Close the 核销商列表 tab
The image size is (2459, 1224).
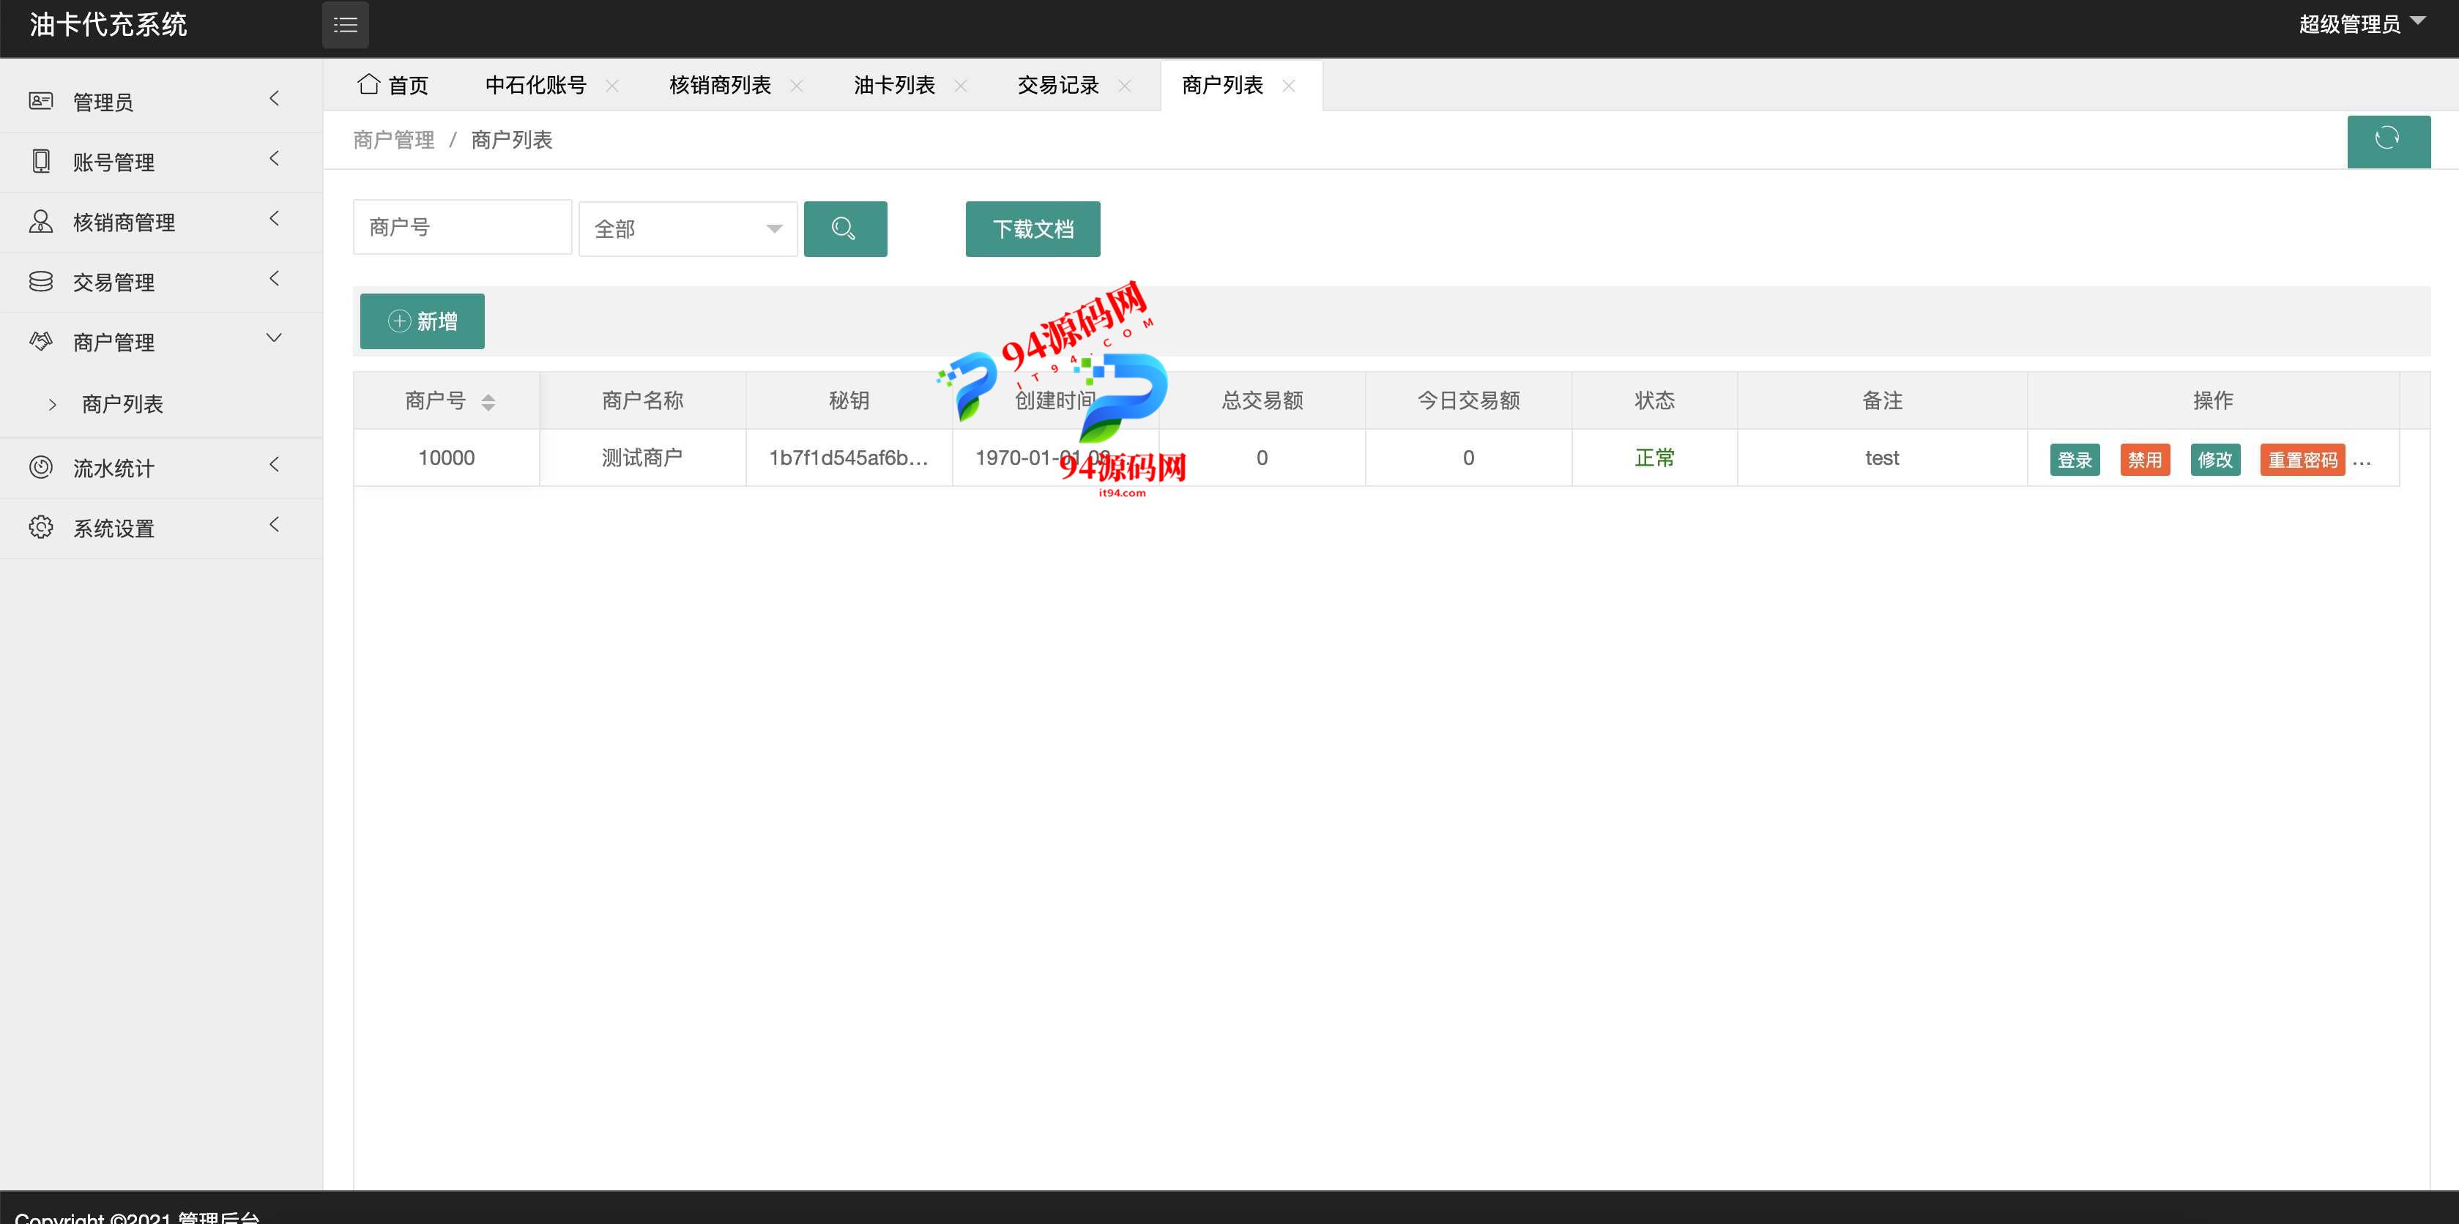(796, 86)
